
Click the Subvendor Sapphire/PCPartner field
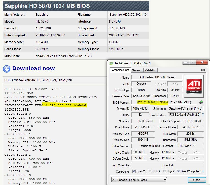[186, 108]
